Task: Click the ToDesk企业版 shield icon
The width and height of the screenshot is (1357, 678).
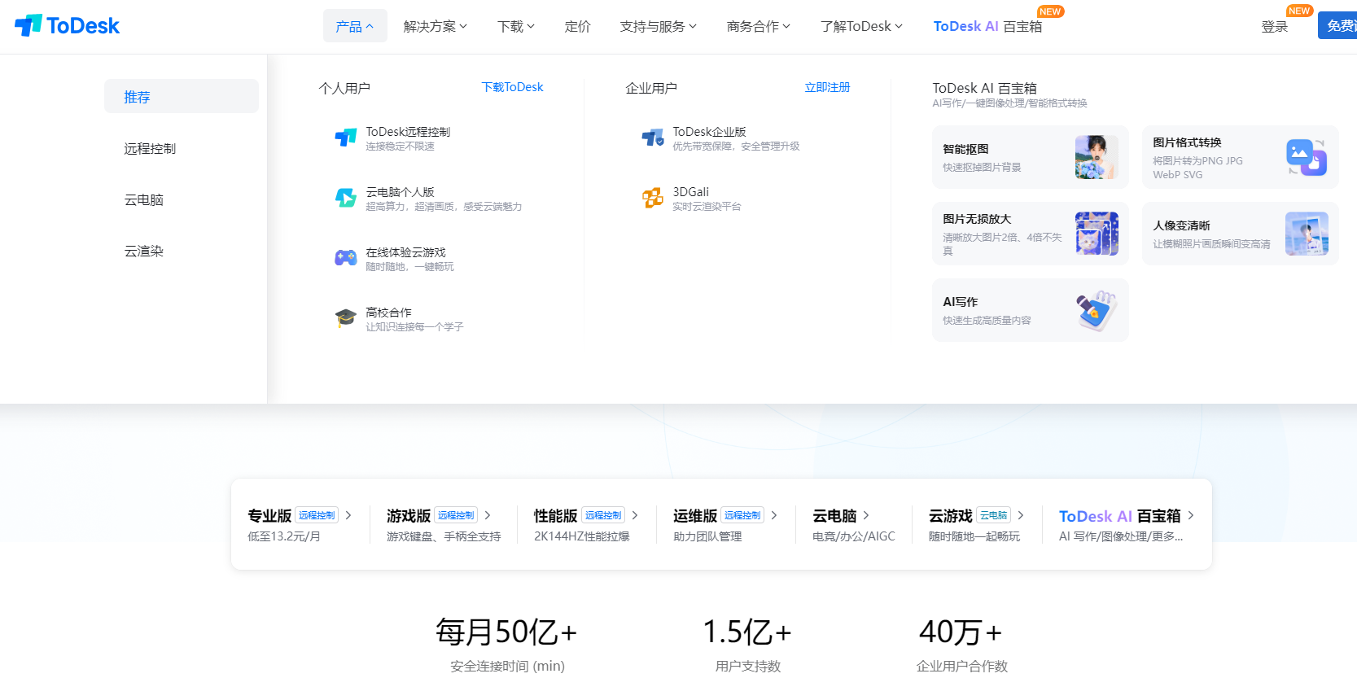Action: tap(653, 138)
